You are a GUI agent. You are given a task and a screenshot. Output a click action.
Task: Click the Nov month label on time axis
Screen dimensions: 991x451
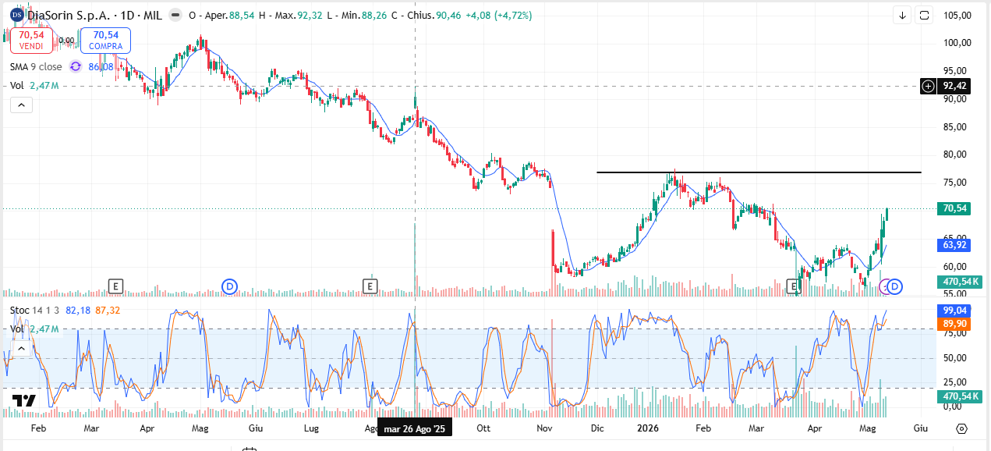[x=543, y=428]
